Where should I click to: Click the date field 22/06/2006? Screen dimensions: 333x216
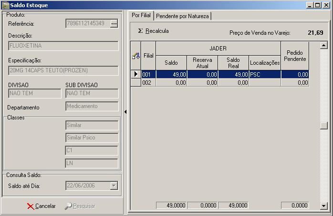(x=88, y=186)
